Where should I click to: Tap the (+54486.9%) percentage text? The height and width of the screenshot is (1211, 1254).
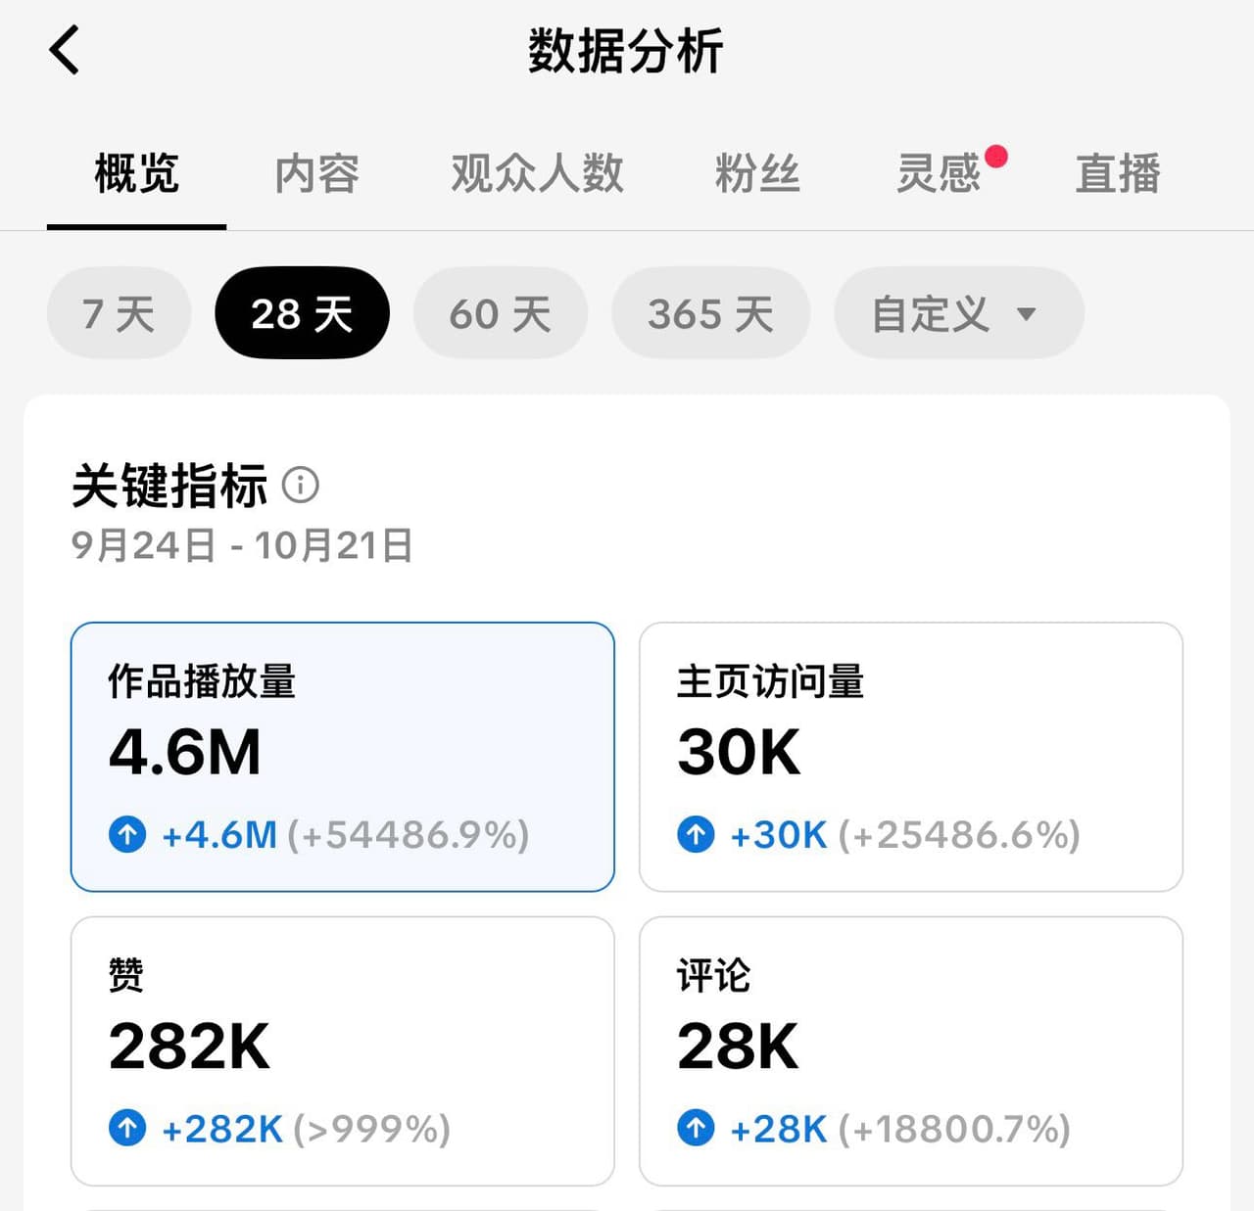pos(409,835)
